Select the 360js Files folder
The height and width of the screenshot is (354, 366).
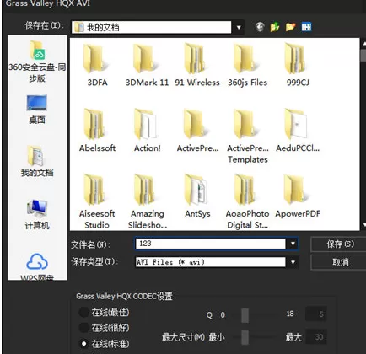click(247, 65)
